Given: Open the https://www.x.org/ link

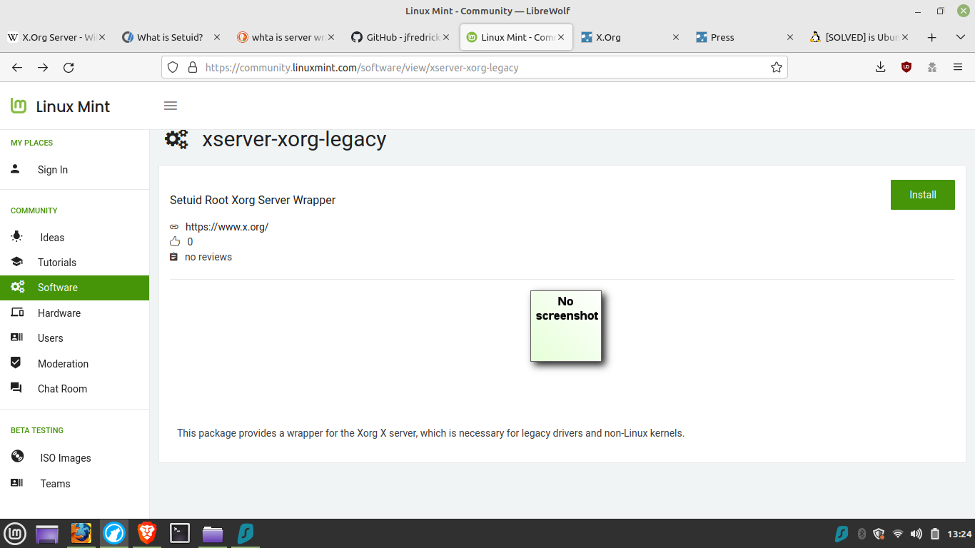Looking at the screenshot, I should (x=227, y=227).
